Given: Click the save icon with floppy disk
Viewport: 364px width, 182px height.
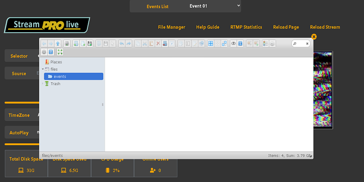Looking at the screenshot, I should point(91,44).
